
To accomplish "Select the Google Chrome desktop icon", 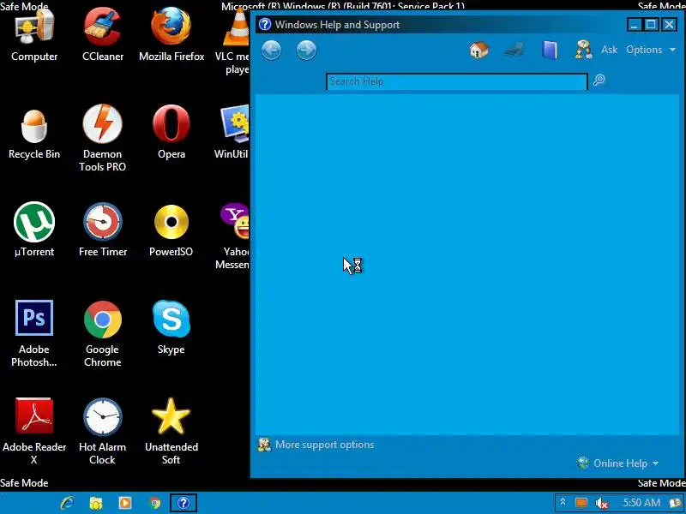I will pyautogui.click(x=103, y=333).
